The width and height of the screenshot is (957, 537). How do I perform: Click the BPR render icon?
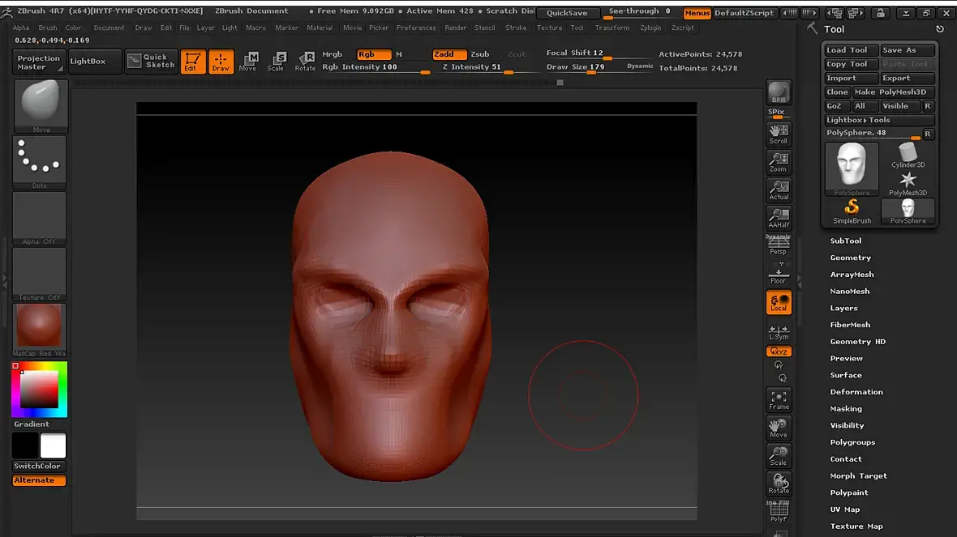(779, 92)
